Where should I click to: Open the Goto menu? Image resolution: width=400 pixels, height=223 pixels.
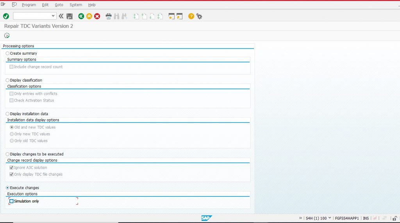(59, 5)
